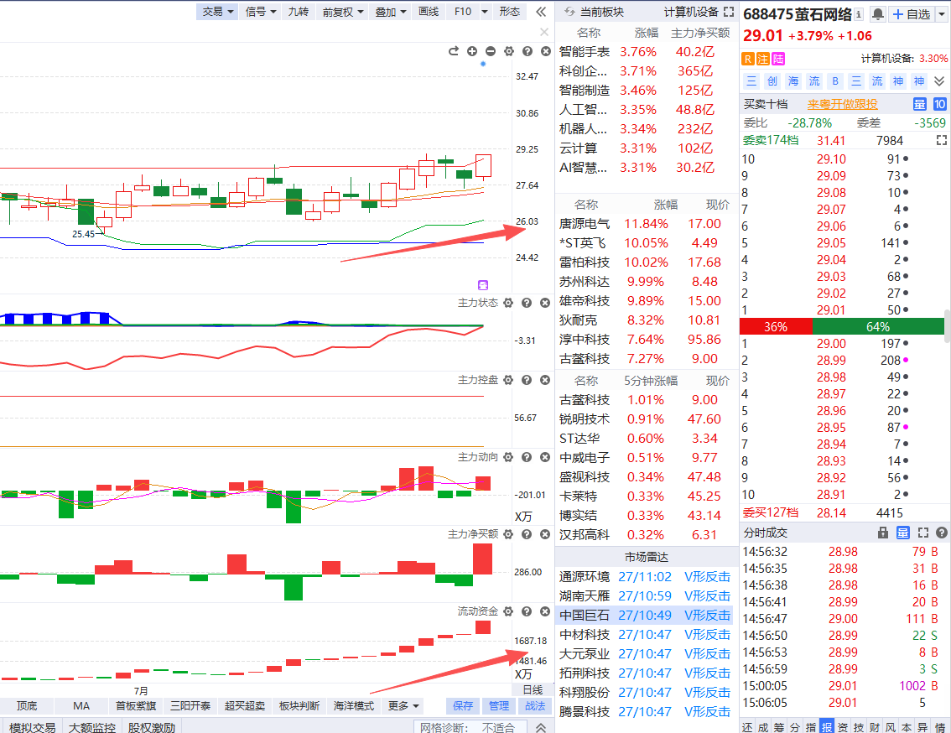
Task: Switch to the 报 tab at bottom
Action: pyautogui.click(x=826, y=727)
